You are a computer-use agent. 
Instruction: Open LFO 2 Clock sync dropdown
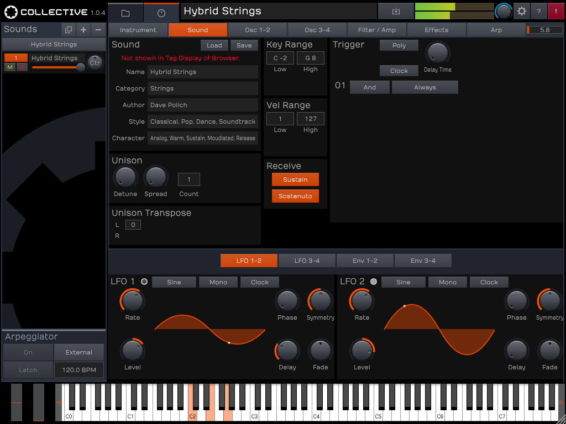[x=489, y=282]
